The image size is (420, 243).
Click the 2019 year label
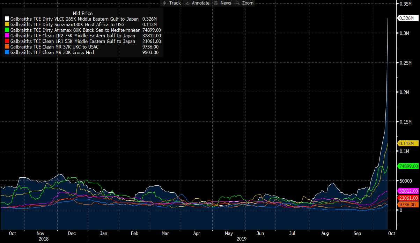242,239
